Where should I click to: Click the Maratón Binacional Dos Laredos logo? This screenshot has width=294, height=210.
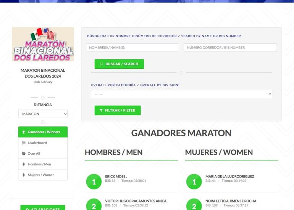click(x=43, y=45)
